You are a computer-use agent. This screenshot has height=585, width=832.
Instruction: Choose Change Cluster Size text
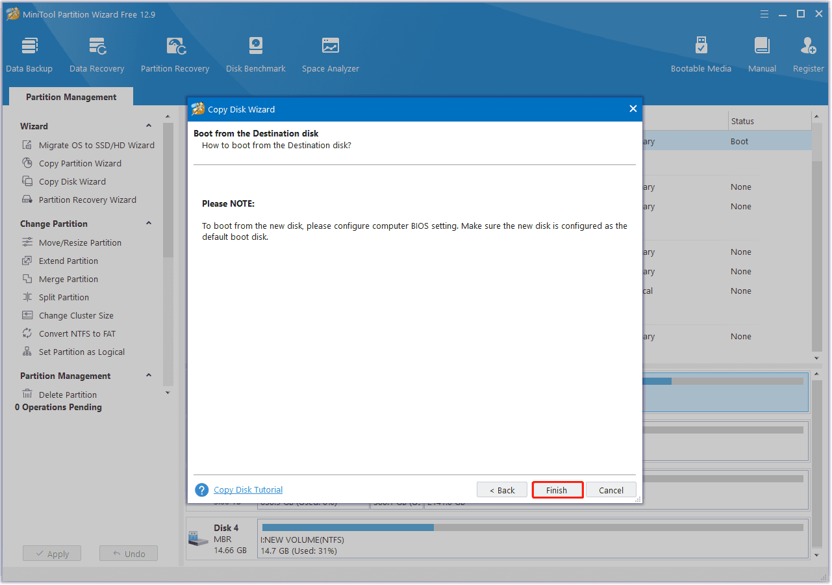click(x=76, y=315)
